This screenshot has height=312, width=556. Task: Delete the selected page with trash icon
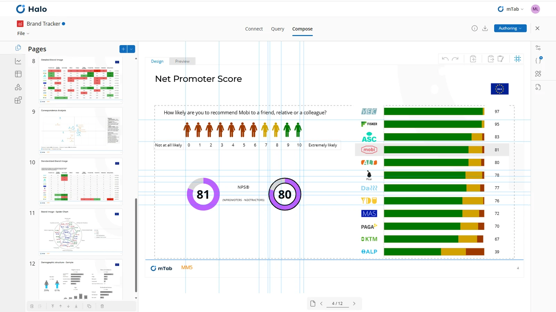[x=102, y=306]
